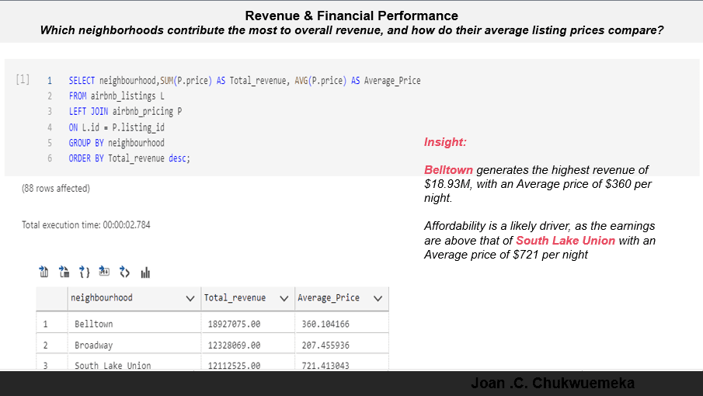Select row 2 via its row number
The image size is (703, 396).
click(46, 345)
